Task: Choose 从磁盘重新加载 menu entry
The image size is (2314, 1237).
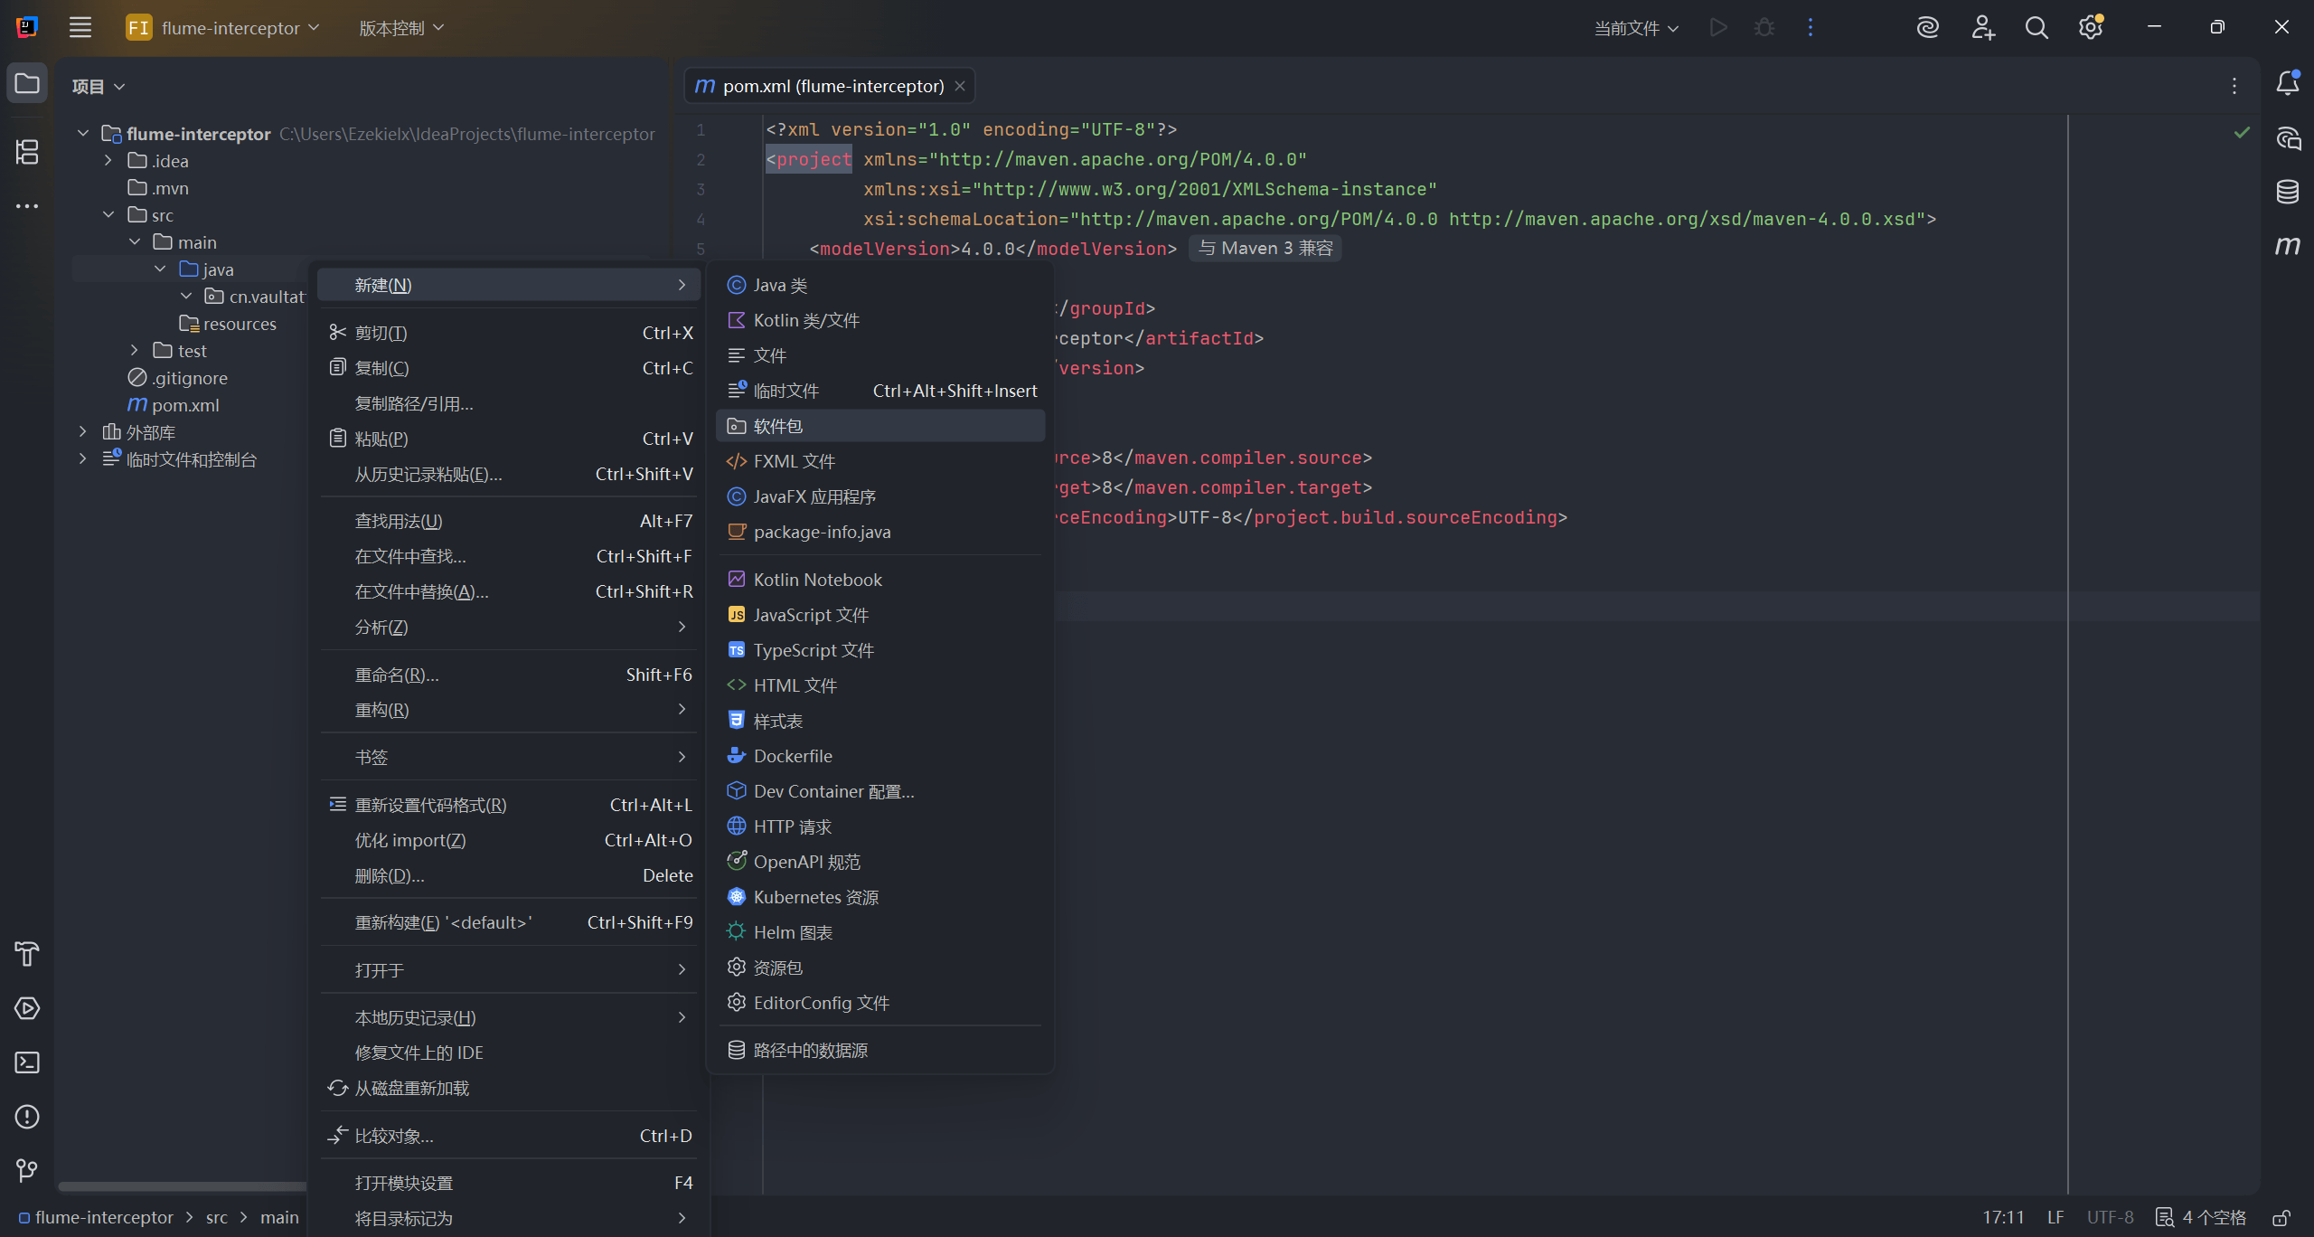Action: tap(509, 1088)
